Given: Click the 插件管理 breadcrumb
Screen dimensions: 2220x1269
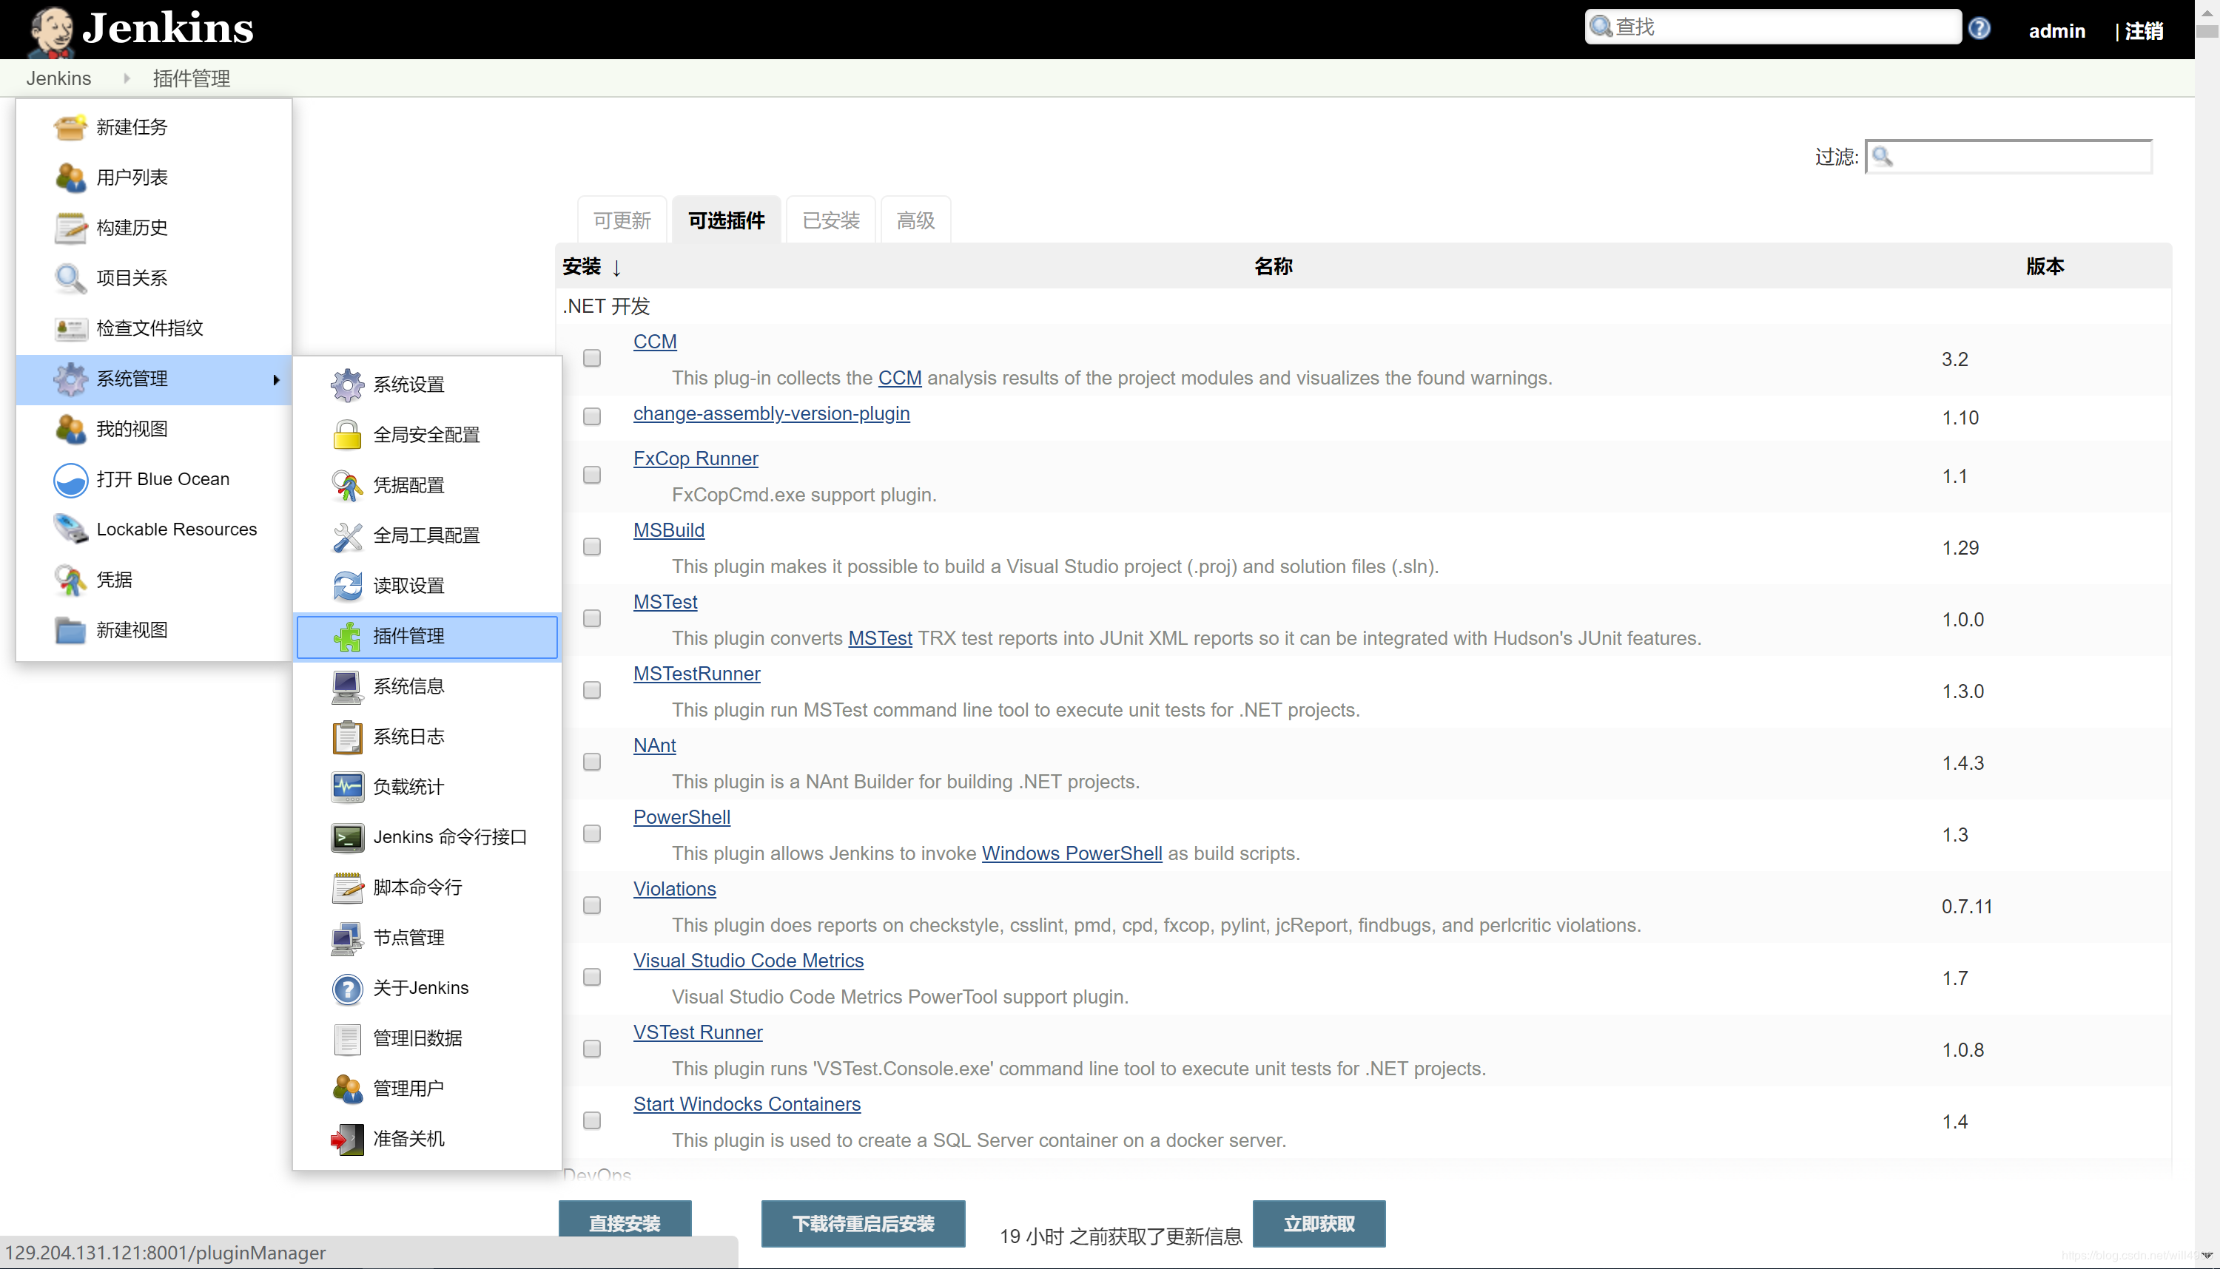Looking at the screenshot, I should point(192,78).
